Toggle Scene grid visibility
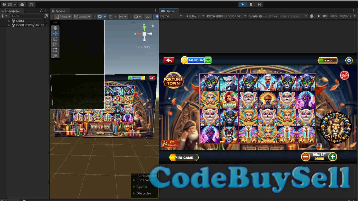358x201 pixels. [100, 16]
